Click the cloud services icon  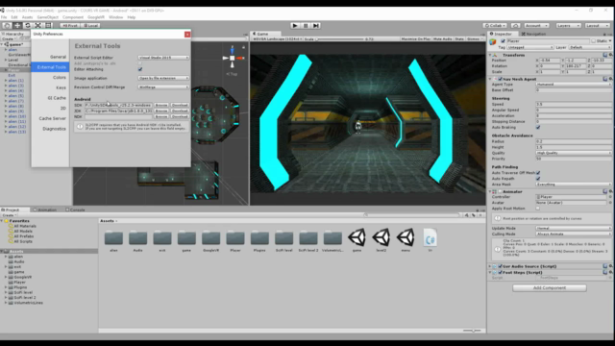515,26
